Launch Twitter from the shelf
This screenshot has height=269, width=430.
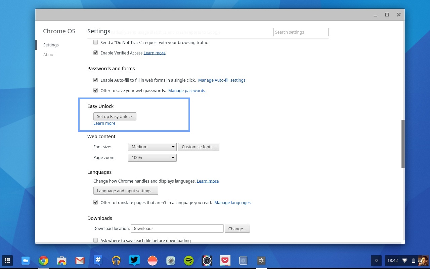(x=134, y=261)
